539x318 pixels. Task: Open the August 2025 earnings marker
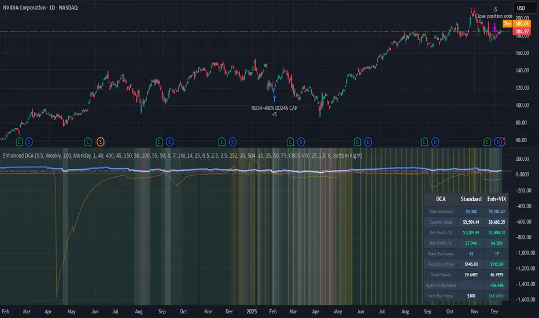[x=424, y=142]
